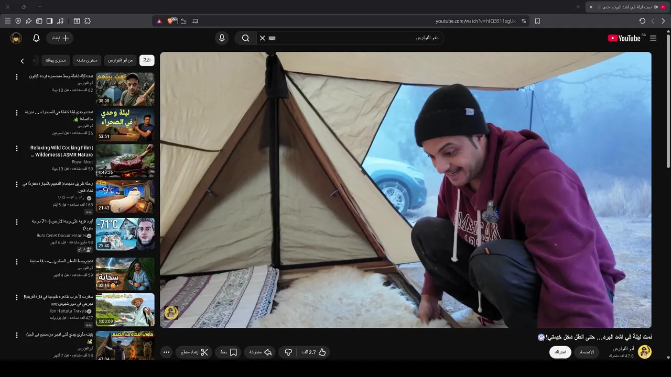Click the الانضمام join button
The image size is (671, 377).
click(587, 352)
